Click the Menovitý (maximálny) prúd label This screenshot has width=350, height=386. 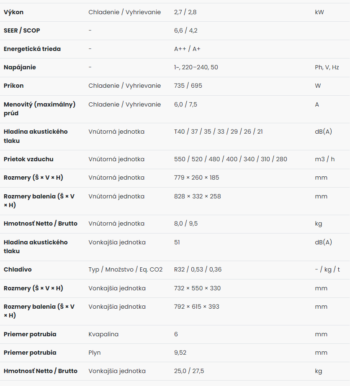pos(39,109)
